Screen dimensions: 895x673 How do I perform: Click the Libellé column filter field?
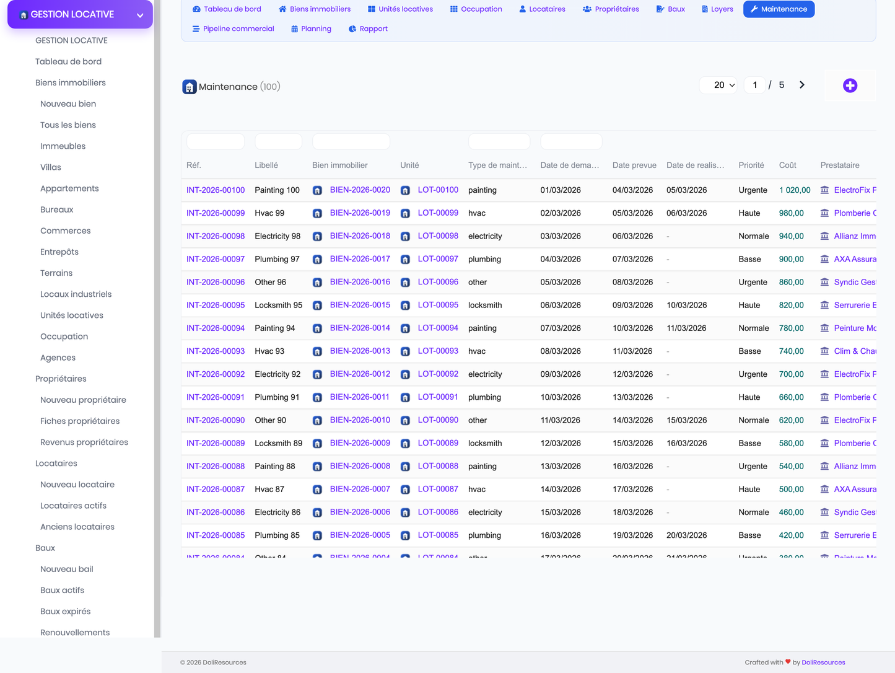point(278,141)
